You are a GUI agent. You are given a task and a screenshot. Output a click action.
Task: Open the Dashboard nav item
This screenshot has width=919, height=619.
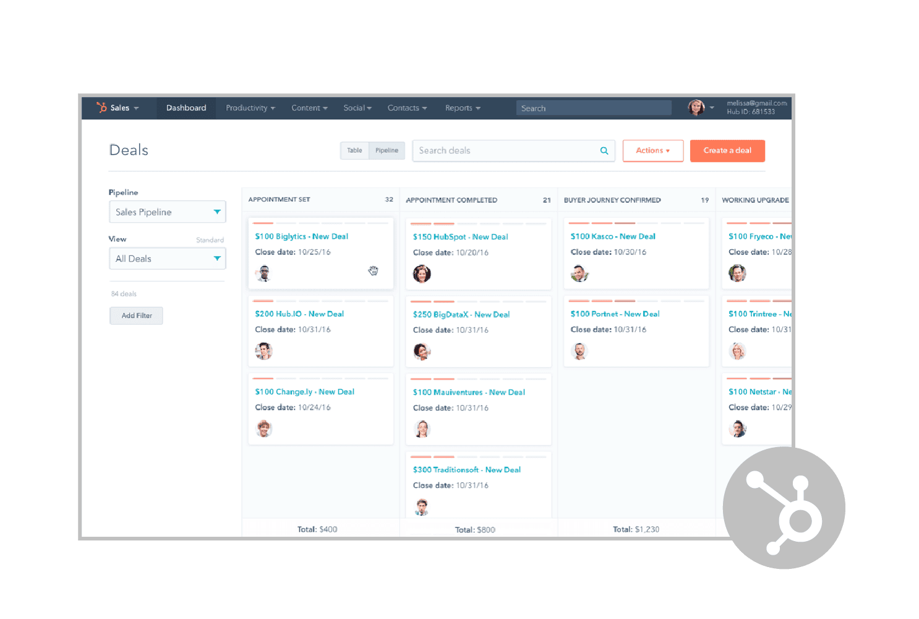[x=186, y=108]
